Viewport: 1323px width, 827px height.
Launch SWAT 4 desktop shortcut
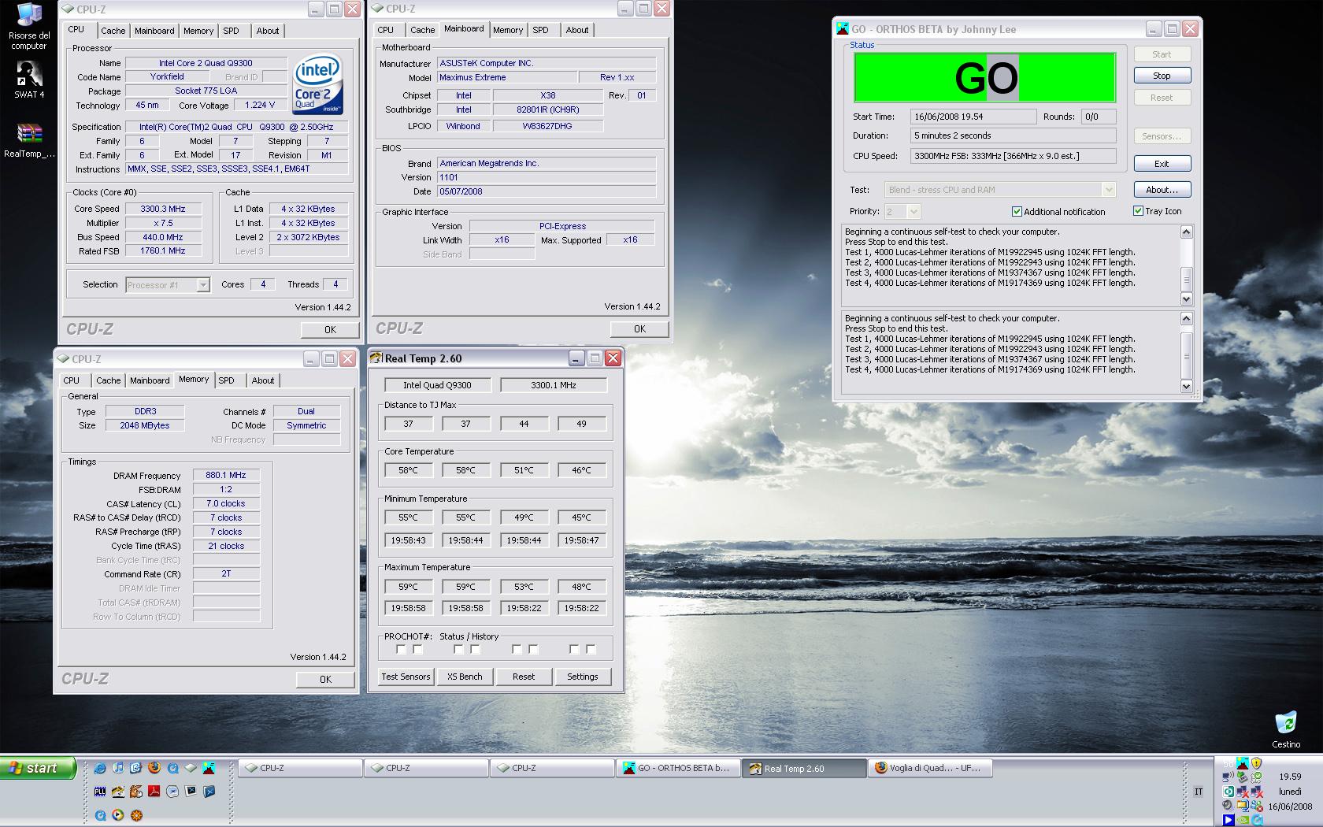(x=29, y=80)
